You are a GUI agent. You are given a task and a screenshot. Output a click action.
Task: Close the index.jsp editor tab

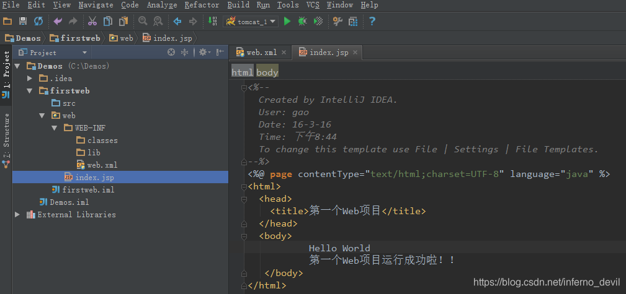point(355,52)
